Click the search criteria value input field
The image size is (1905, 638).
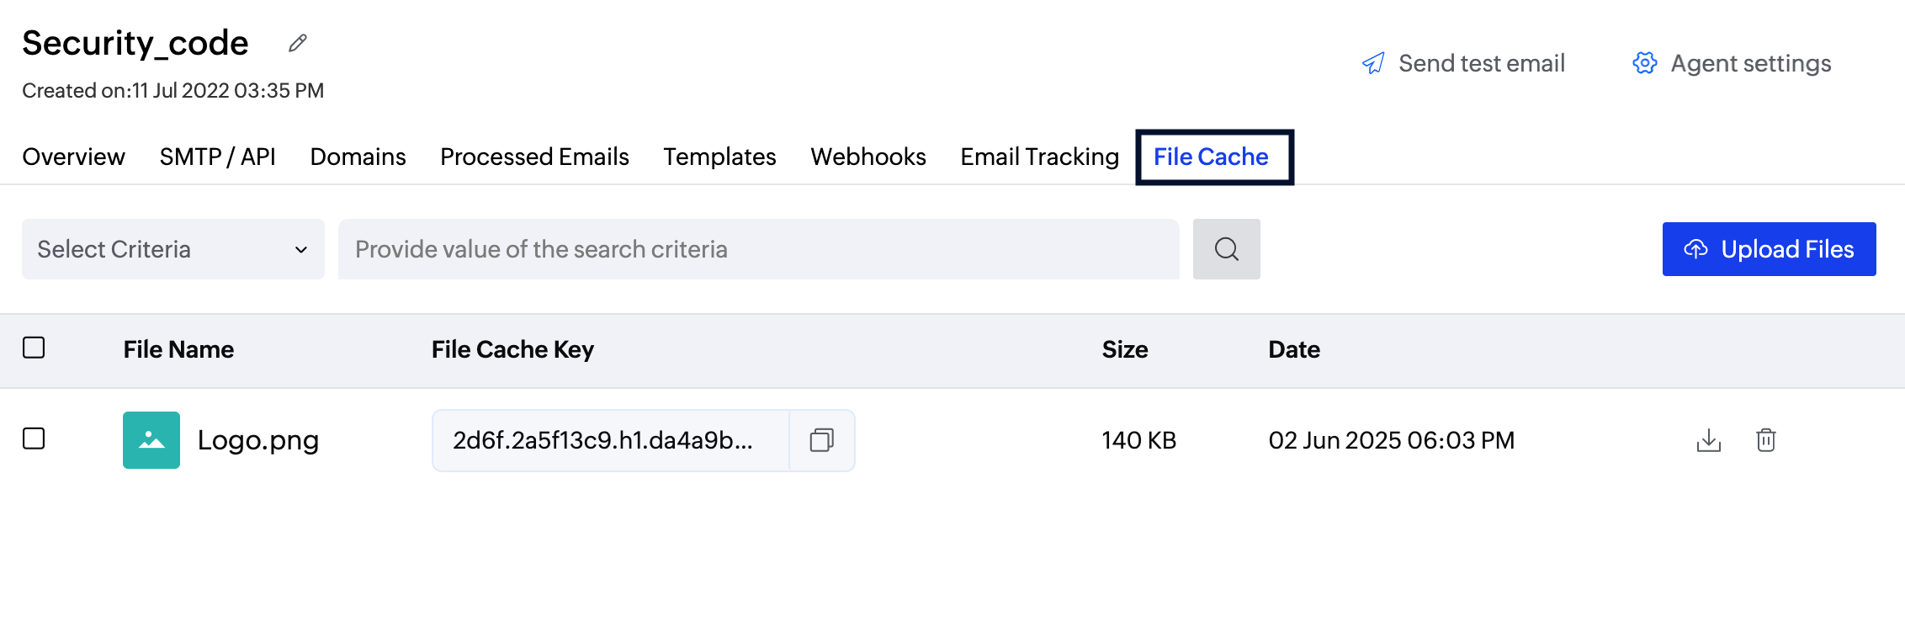tap(757, 249)
